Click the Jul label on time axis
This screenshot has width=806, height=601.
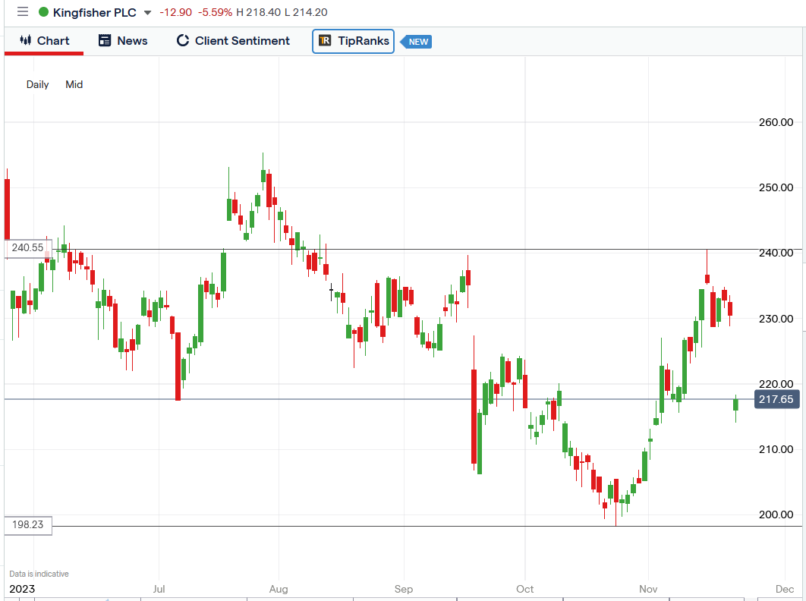click(x=159, y=589)
